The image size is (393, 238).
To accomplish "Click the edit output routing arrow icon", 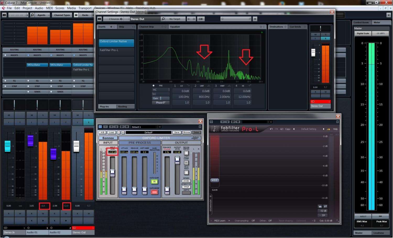I will [201, 19].
